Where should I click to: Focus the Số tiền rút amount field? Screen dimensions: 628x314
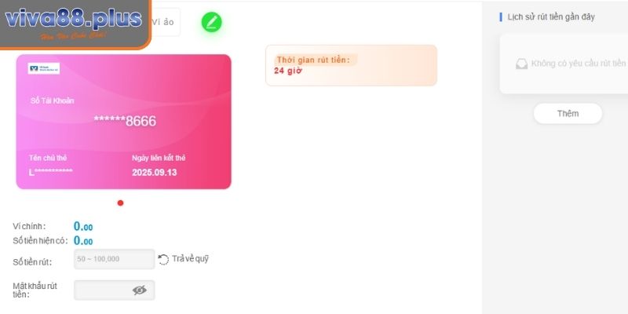114,259
